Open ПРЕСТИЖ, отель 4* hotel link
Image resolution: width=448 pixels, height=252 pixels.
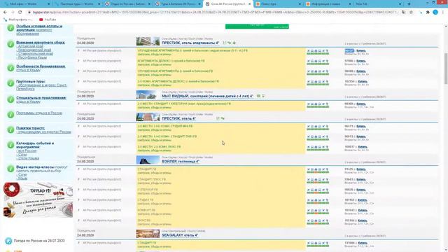[x=179, y=118]
